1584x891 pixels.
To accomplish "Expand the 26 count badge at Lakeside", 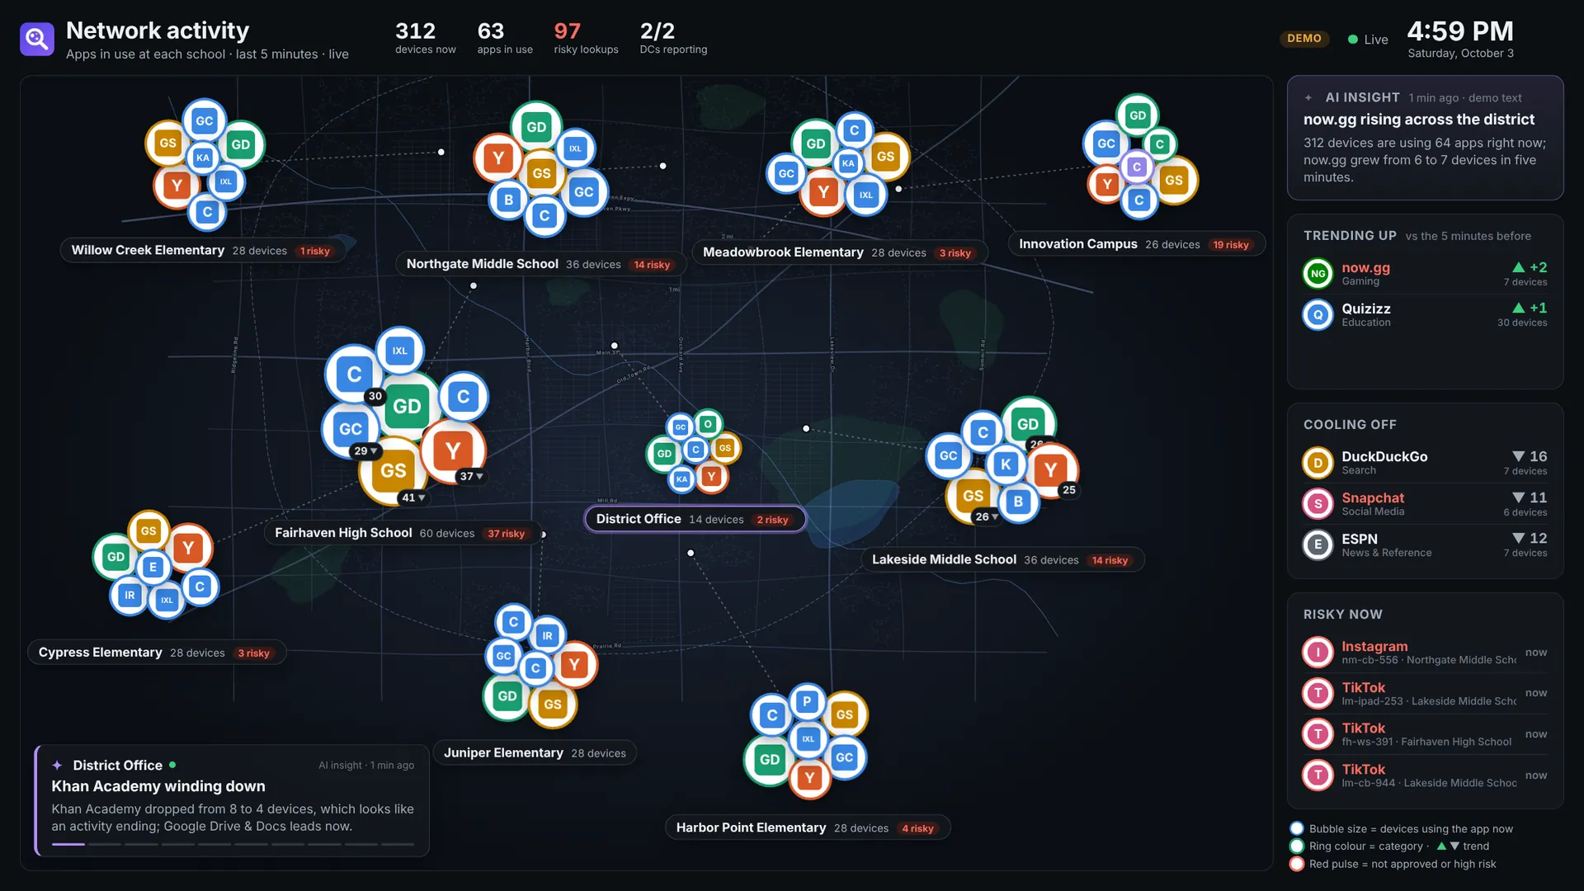I will (x=987, y=516).
